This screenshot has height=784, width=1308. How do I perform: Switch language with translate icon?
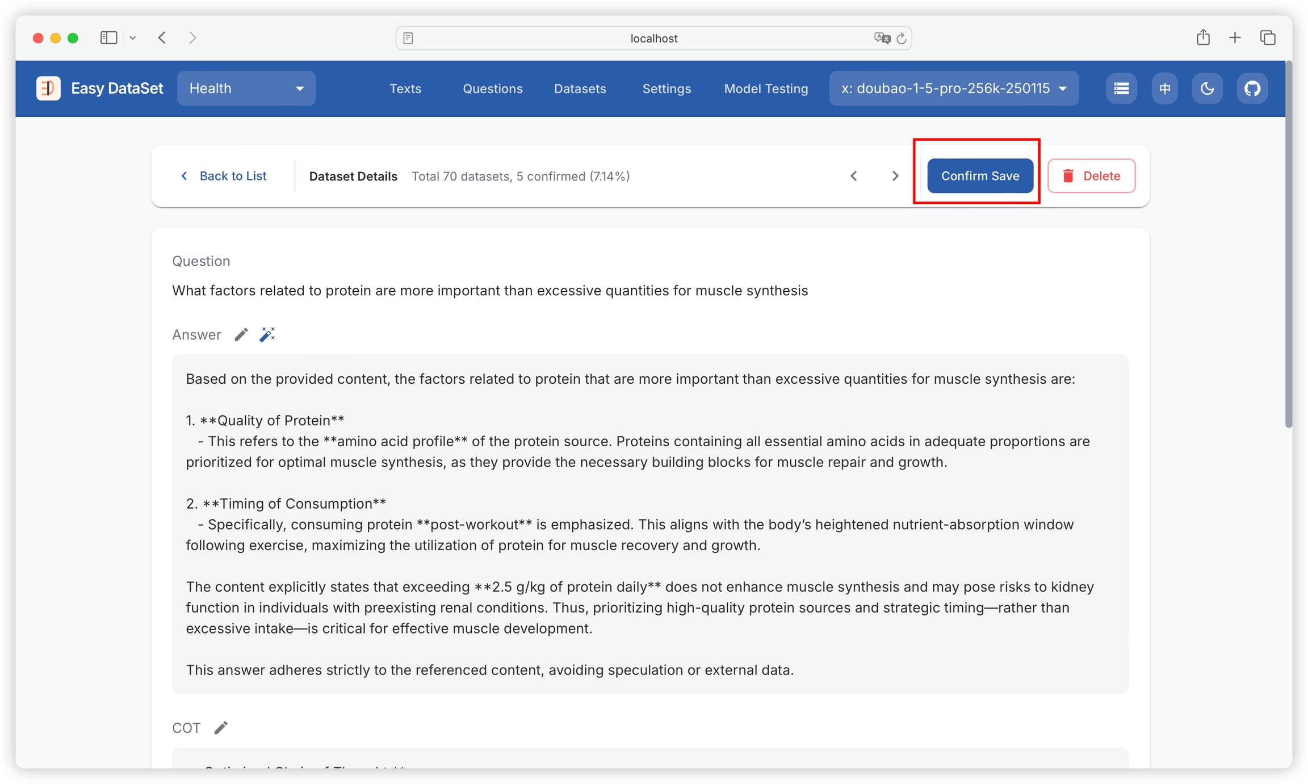(x=1164, y=89)
